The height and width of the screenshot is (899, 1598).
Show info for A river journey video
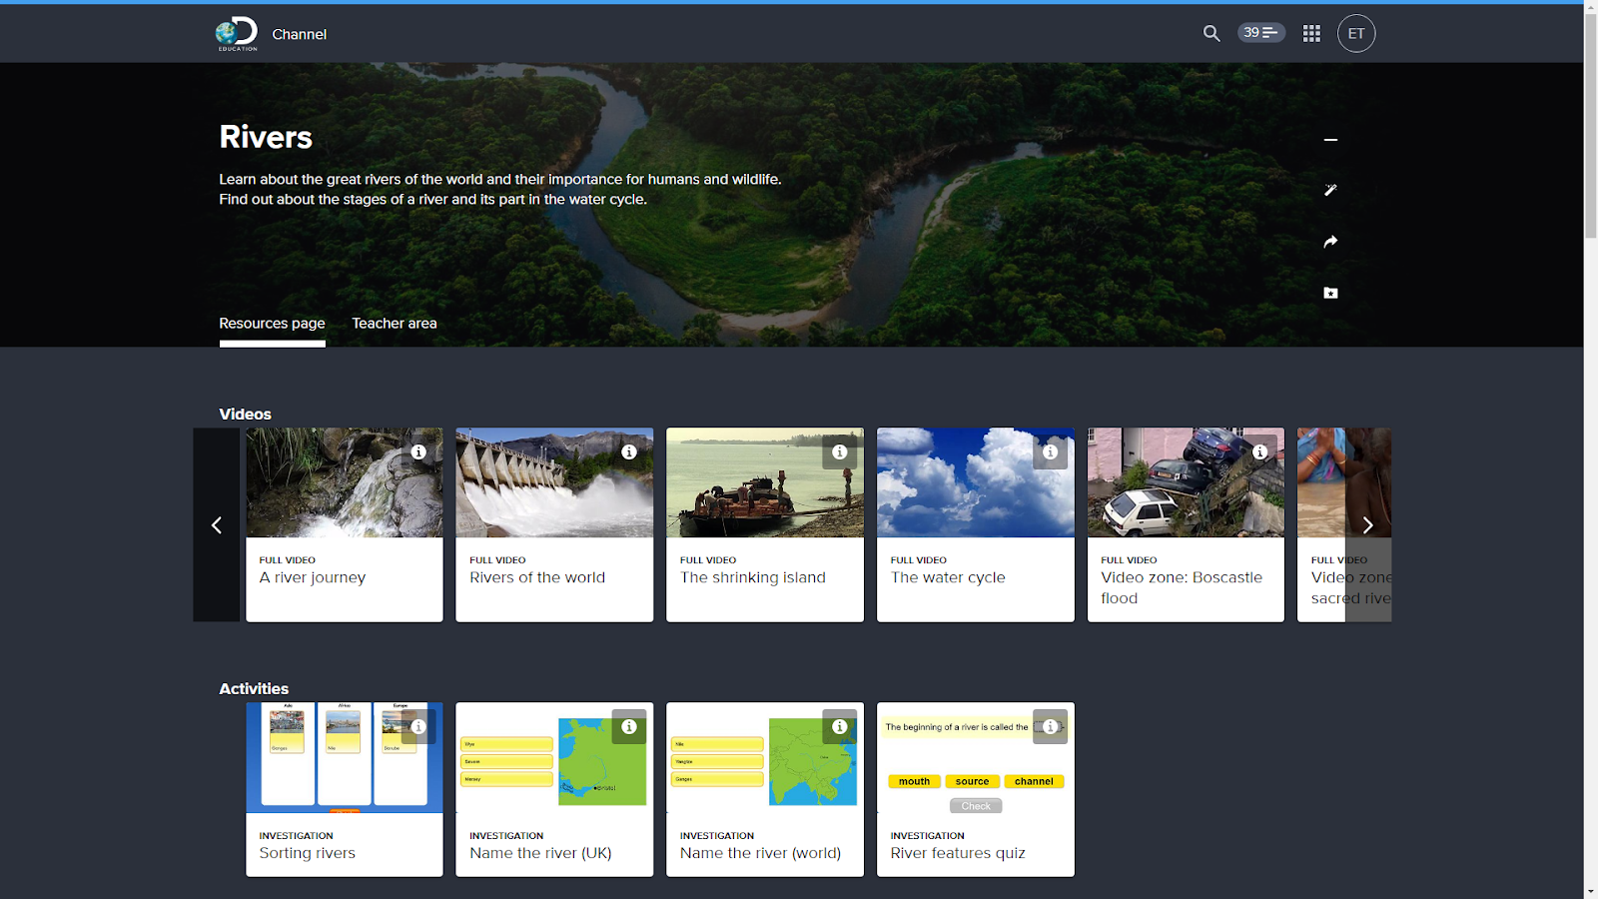(418, 452)
